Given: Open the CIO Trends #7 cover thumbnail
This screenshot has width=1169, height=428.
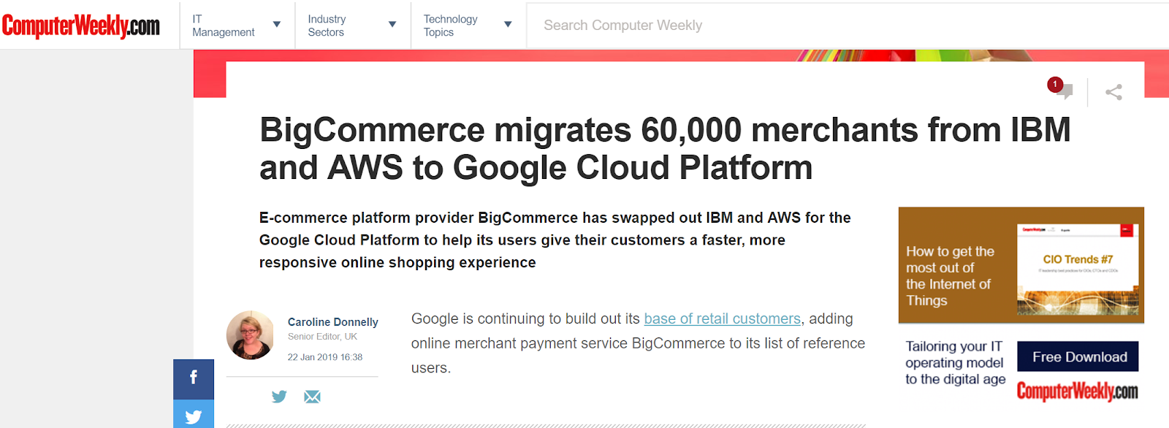Looking at the screenshot, I should point(1078,270).
